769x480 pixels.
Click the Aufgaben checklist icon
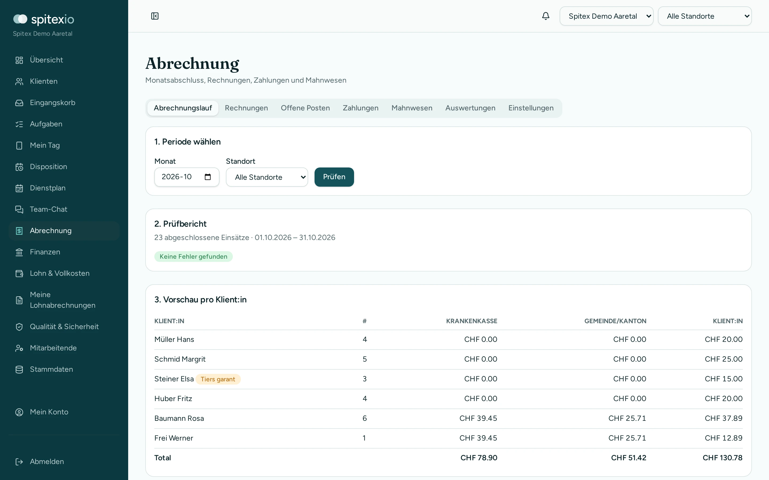coord(19,124)
